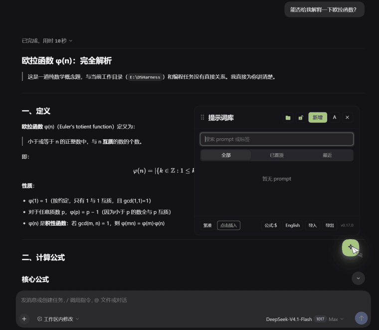
Task: Open the folder icon in 提示词库 panel
Action: 288,118
